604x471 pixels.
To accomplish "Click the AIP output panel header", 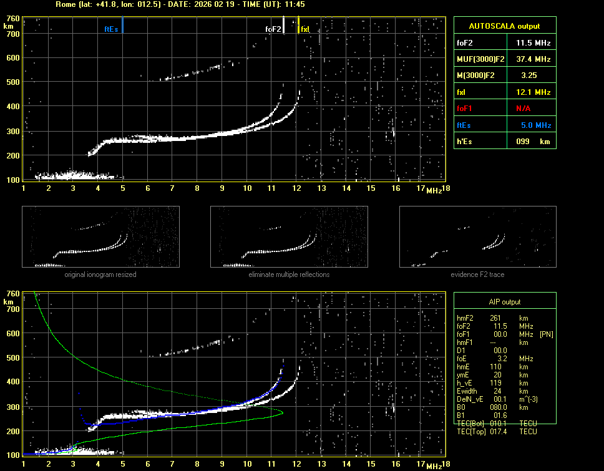I will (x=504, y=302).
